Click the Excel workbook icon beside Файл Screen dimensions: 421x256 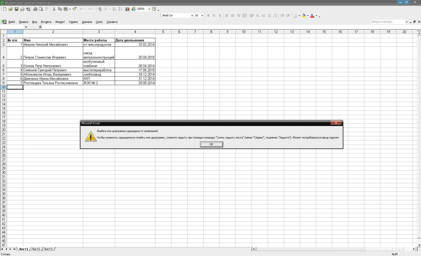tap(4, 22)
